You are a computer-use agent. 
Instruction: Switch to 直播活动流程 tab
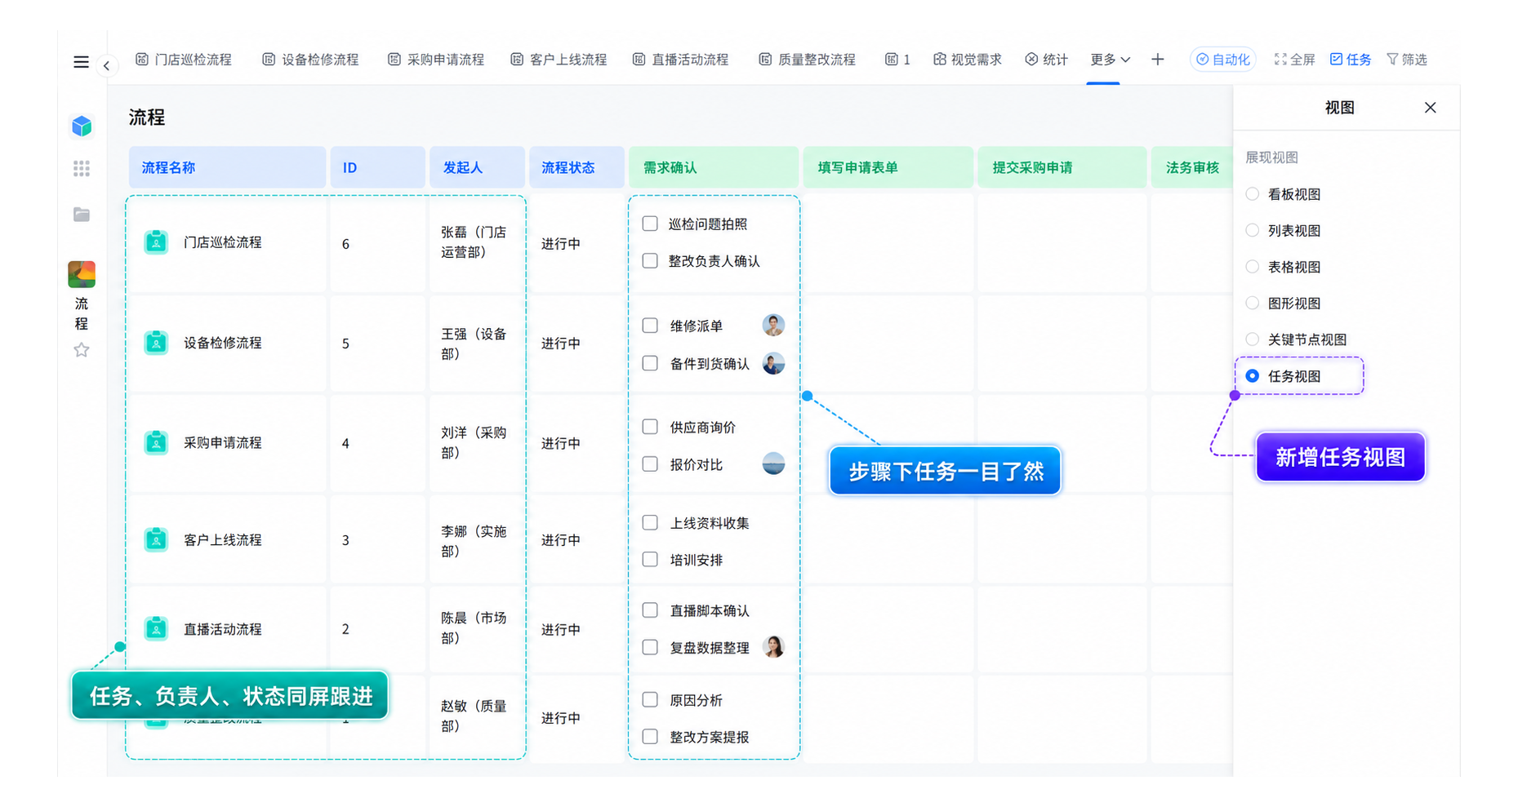click(680, 60)
